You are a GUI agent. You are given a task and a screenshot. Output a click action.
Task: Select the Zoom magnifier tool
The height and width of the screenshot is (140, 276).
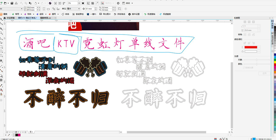click(x=1, y=33)
